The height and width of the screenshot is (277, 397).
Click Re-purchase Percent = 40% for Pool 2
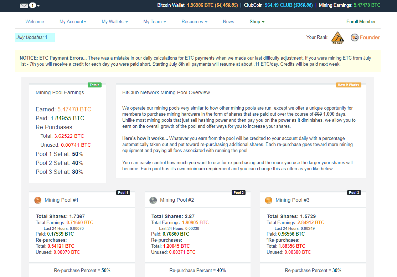click(x=197, y=271)
